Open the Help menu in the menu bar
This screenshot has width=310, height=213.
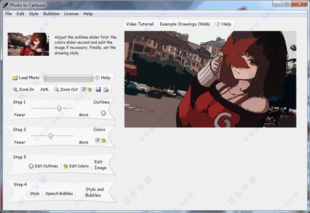(88, 14)
